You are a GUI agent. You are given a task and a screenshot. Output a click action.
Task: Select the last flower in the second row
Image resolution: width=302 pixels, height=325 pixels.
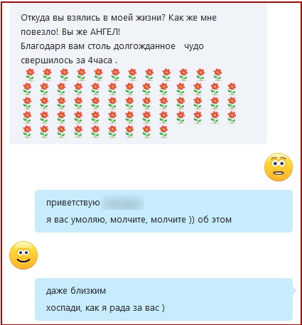point(232,89)
